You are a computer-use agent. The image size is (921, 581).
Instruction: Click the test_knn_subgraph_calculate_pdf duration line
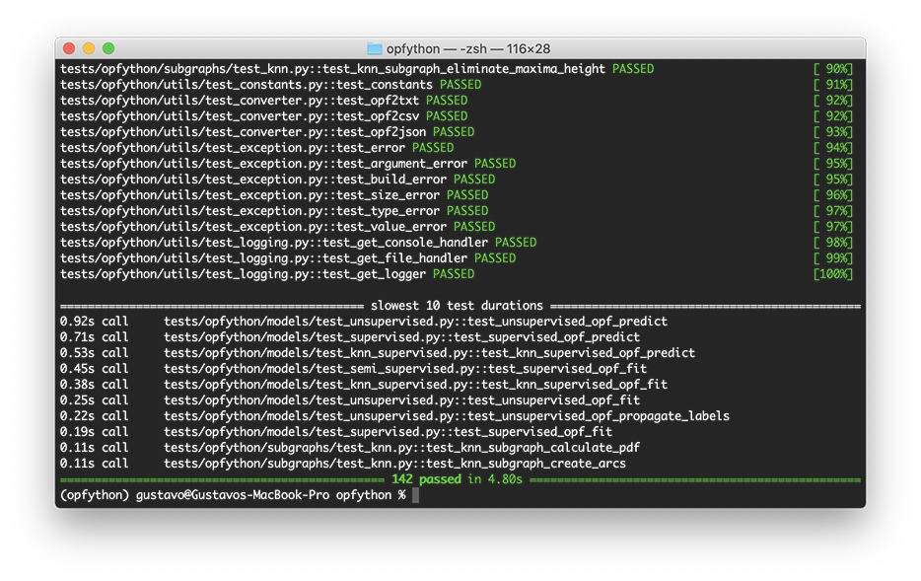point(350,448)
